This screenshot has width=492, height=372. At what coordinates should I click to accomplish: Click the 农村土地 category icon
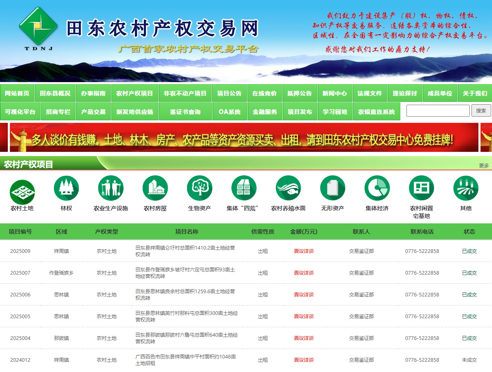tap(22, 192)
